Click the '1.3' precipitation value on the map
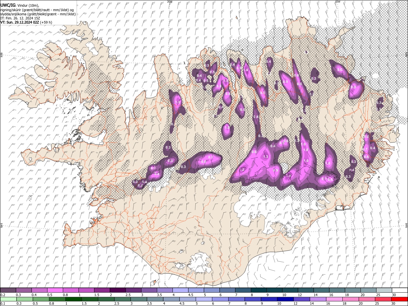This screenshot has width=408, height=306. pyautogui.click(x=266, y=157)
